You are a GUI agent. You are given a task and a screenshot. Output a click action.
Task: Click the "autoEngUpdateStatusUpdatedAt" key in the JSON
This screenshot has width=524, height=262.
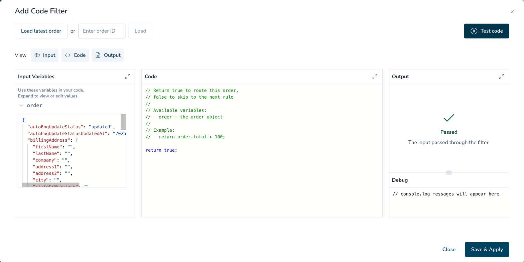point(68,134)
